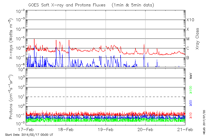The height and width of the screenshot is (137, 206).
Task: Click the 'X-rays (Watts m⁻²)' axis label
Action: tap(11, 39)
